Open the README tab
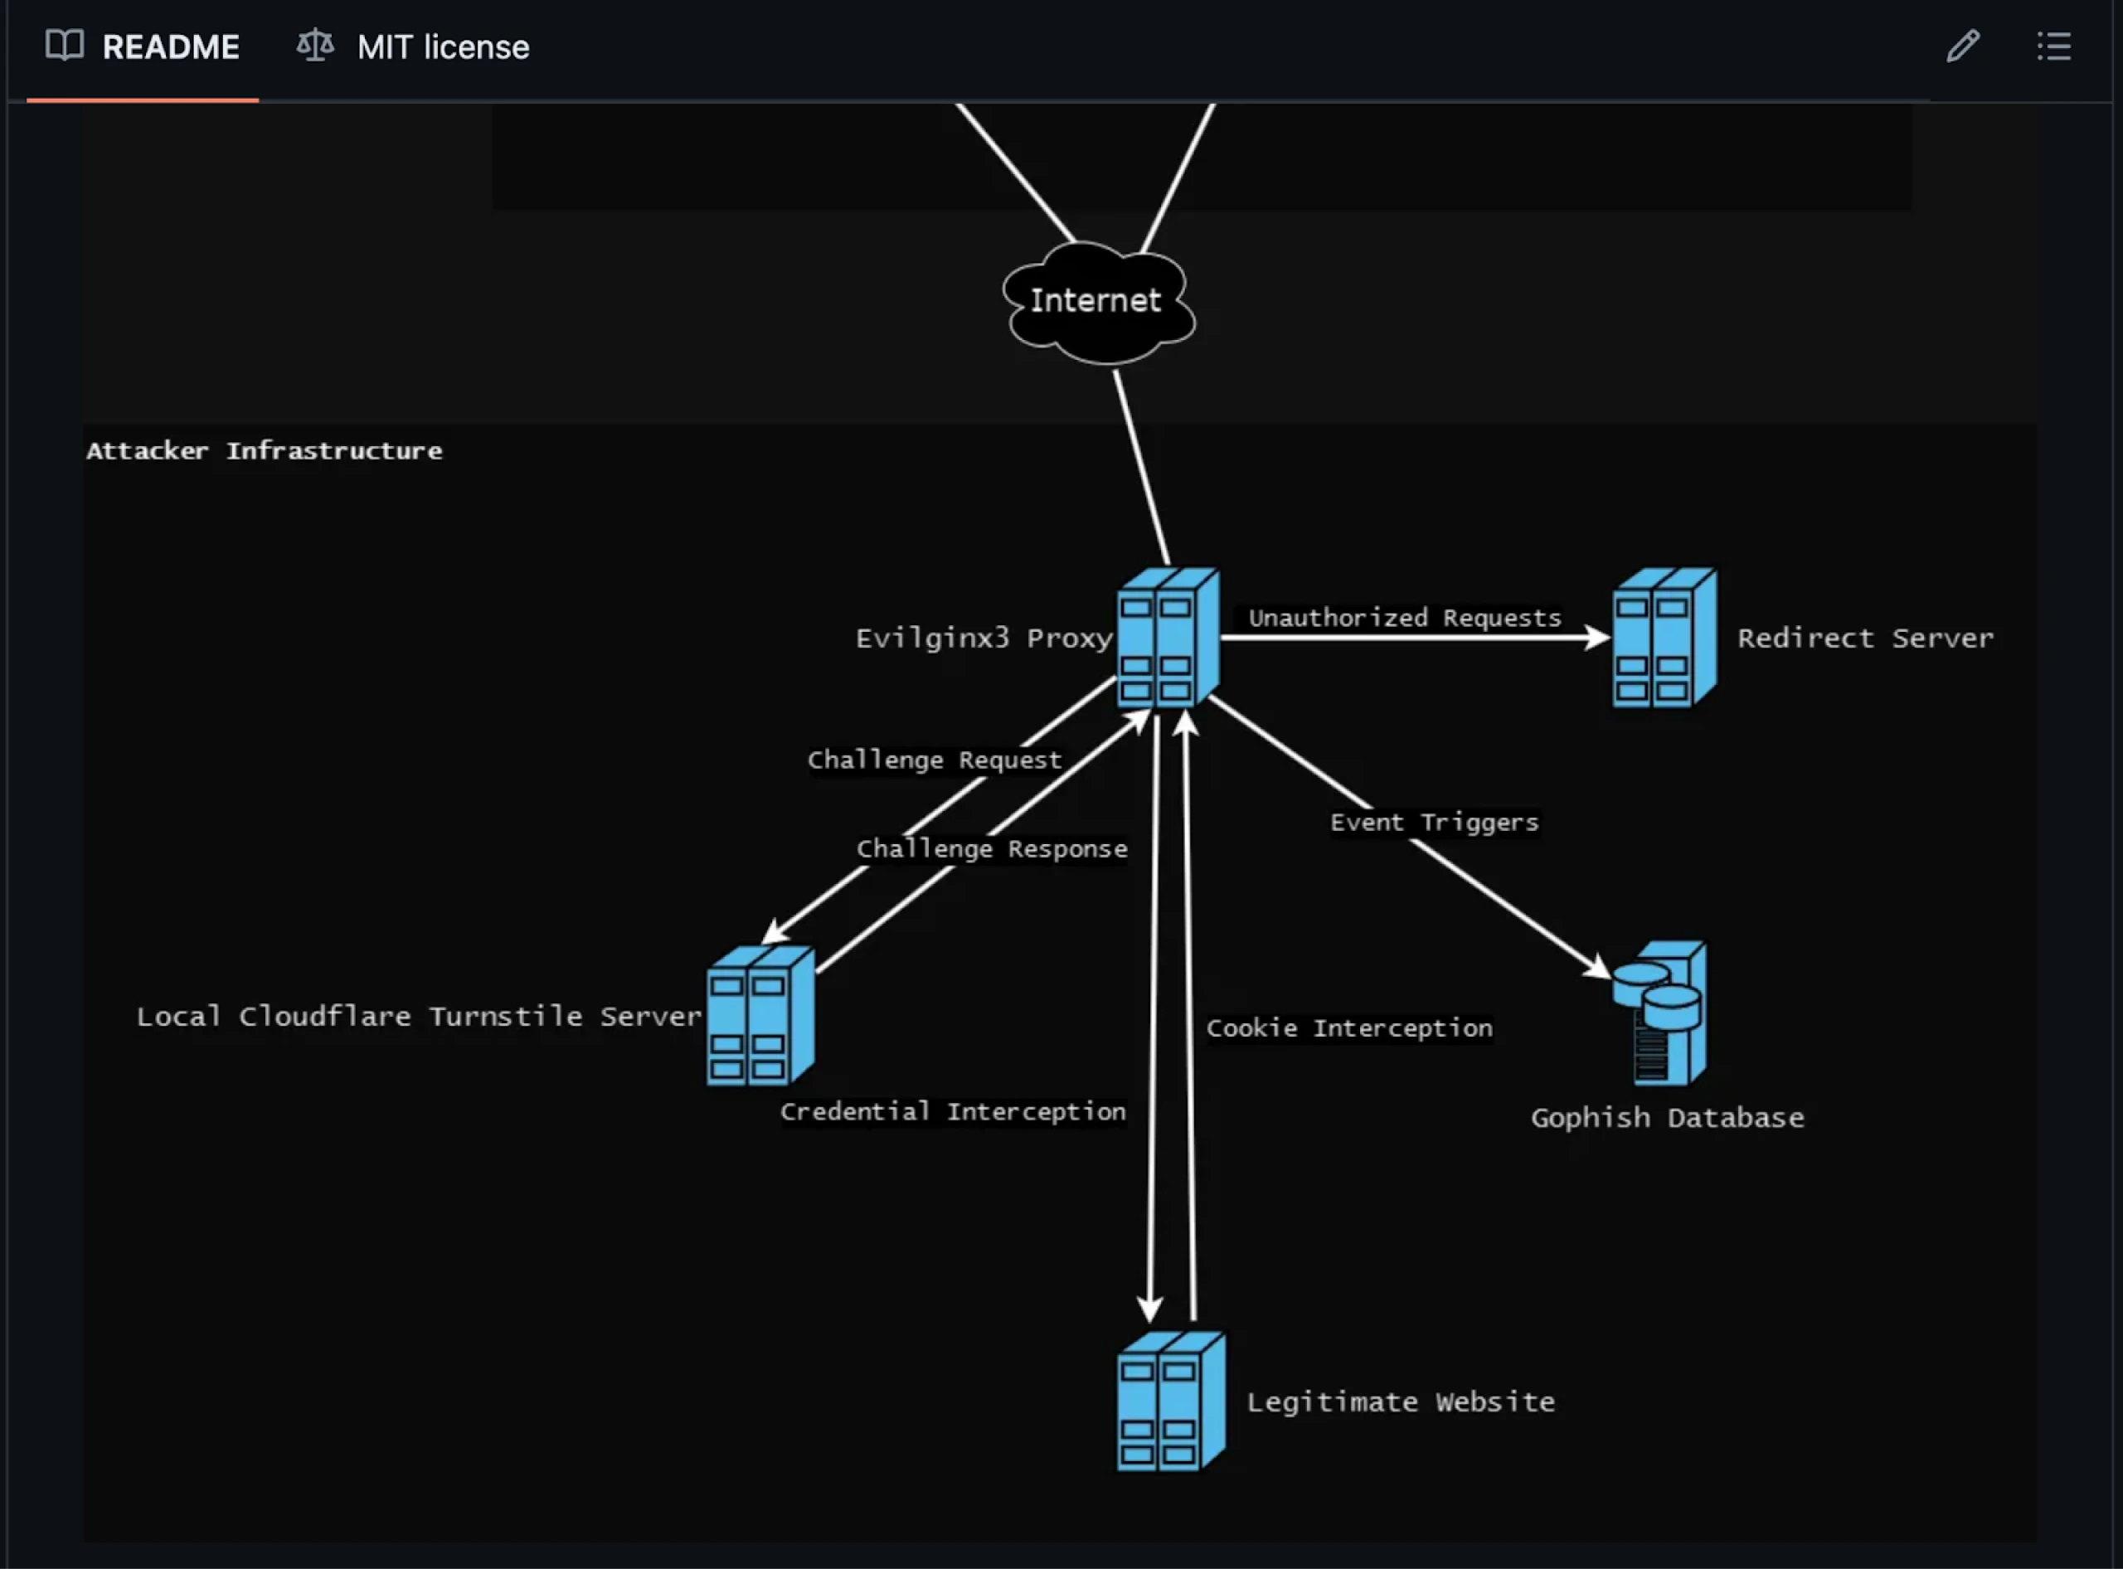 [x=143, y=46]
